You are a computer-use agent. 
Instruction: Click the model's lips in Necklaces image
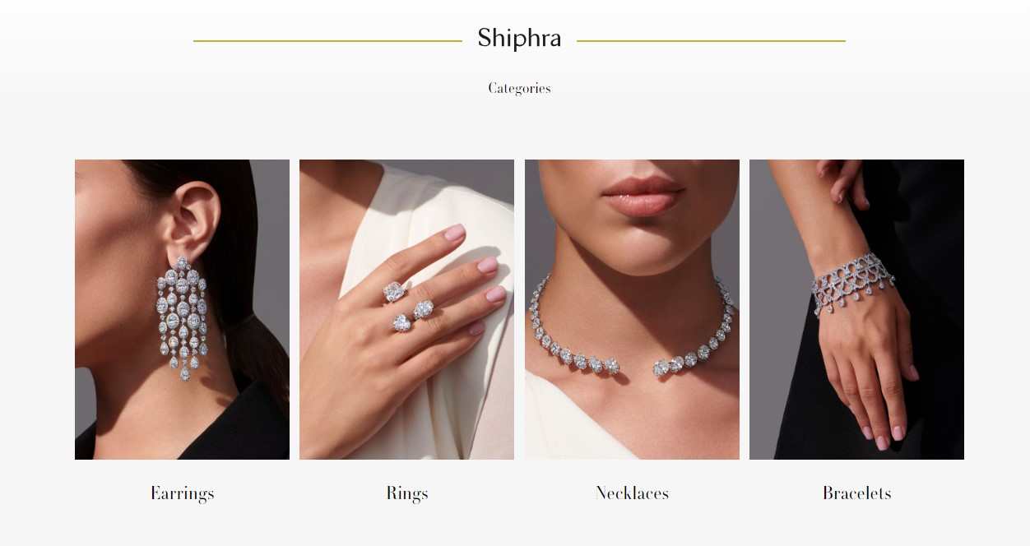(643, 195)
